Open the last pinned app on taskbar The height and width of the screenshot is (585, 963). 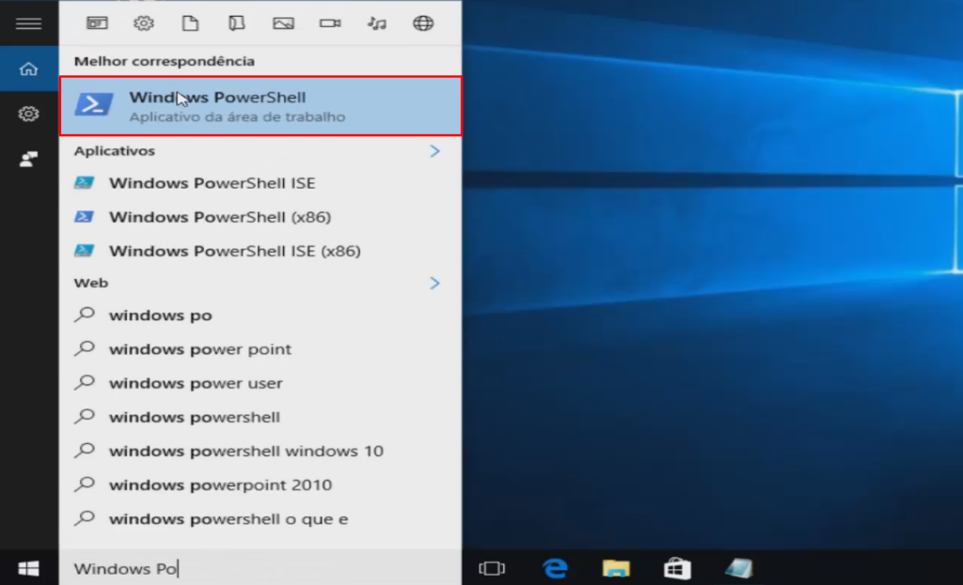pyautogui.click(x=738, y=568)
